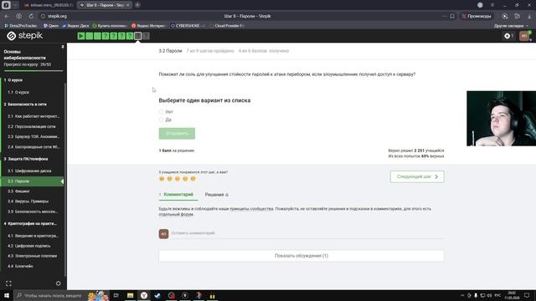Click the browser back arrow

(x=7, y=16)
